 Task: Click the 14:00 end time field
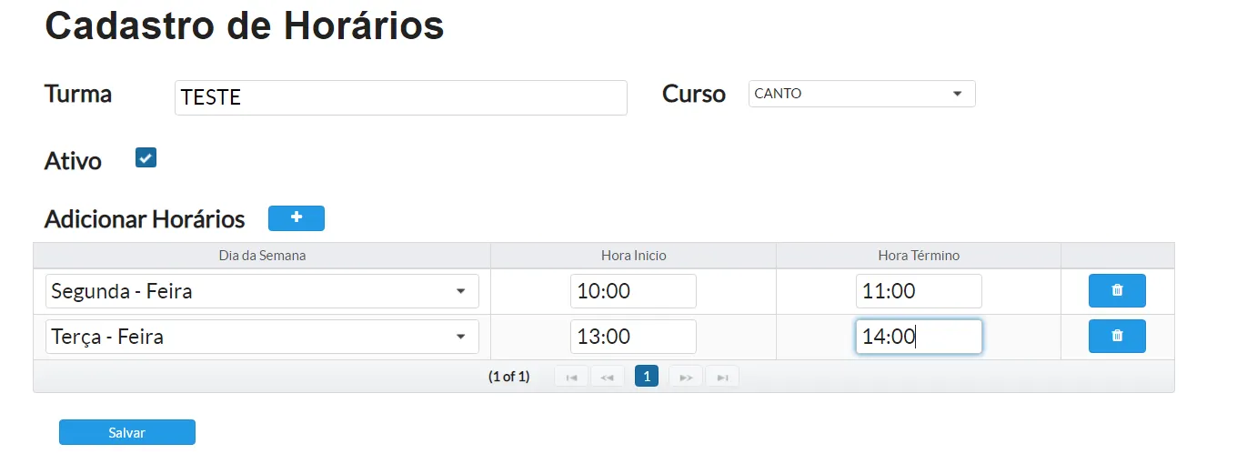coord(918,337)
